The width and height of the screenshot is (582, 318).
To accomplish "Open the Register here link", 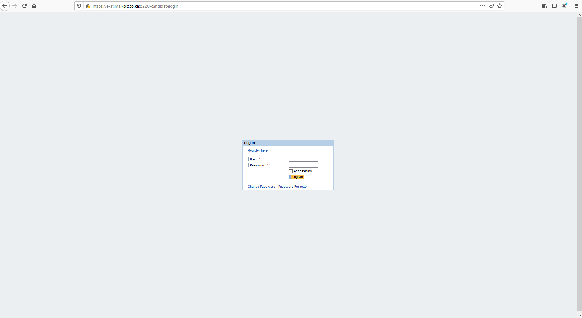I will pyautogui.click(x=258, y=150).
